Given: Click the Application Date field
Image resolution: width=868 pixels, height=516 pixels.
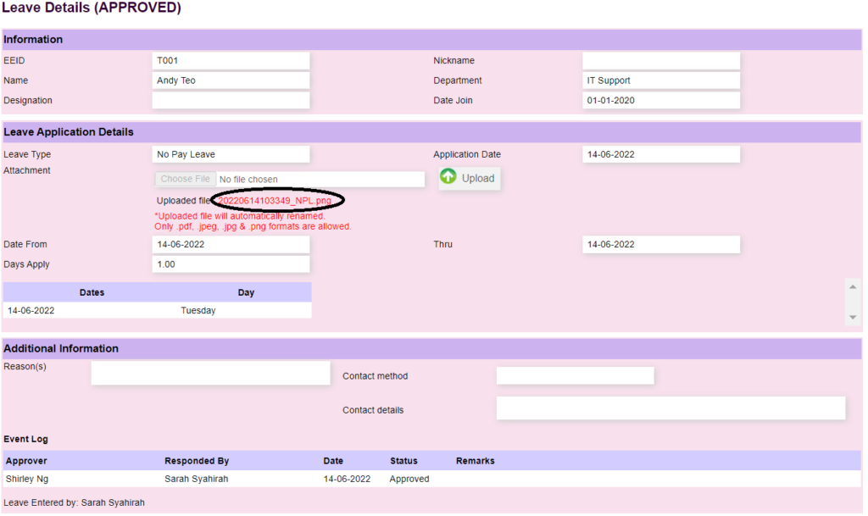Looking at the screenshot, I should click(x=661, y=154).
